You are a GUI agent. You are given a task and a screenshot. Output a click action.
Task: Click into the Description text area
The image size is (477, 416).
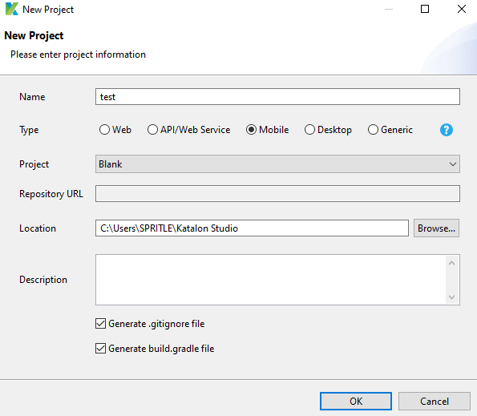[271, 280]
